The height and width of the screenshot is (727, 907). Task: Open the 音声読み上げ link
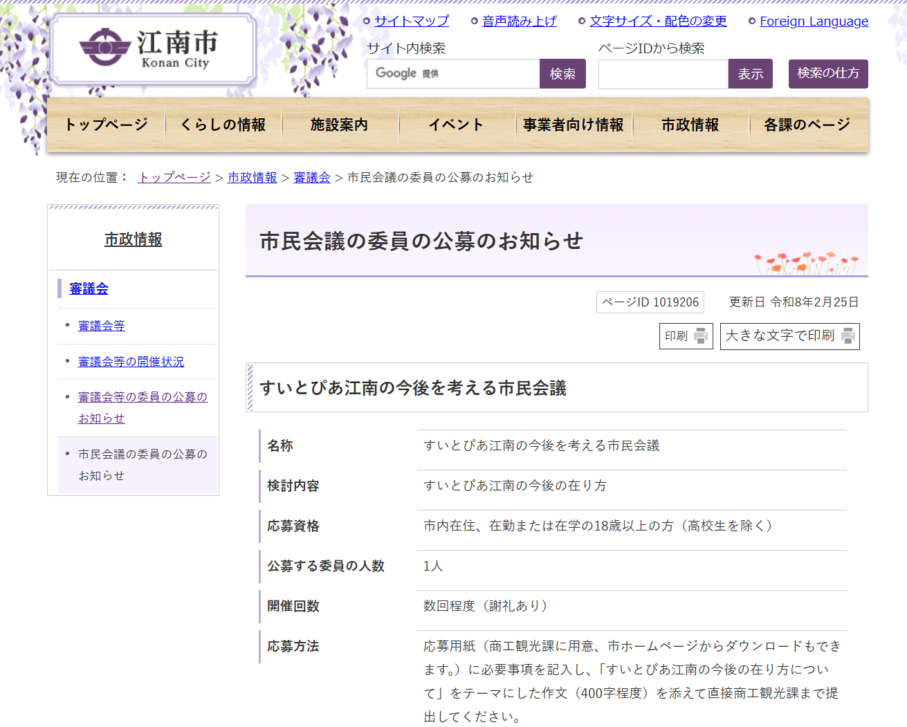tap(519, 21)
